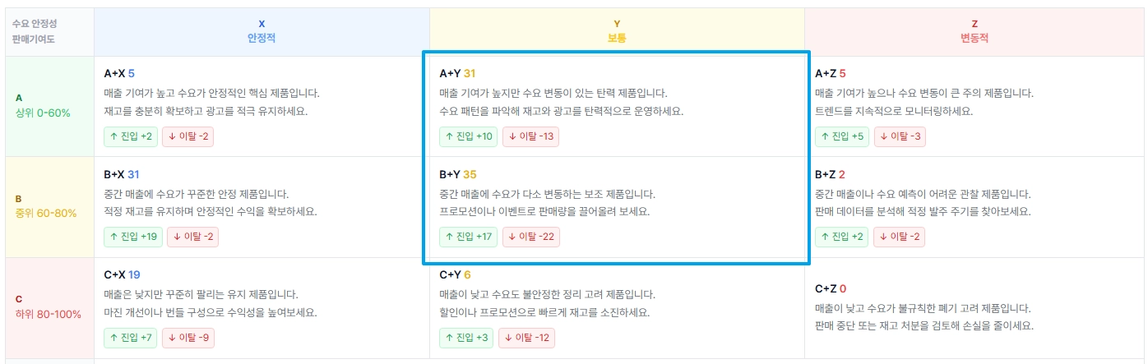Click the C+Y 이탈 -12 badge

527,338
